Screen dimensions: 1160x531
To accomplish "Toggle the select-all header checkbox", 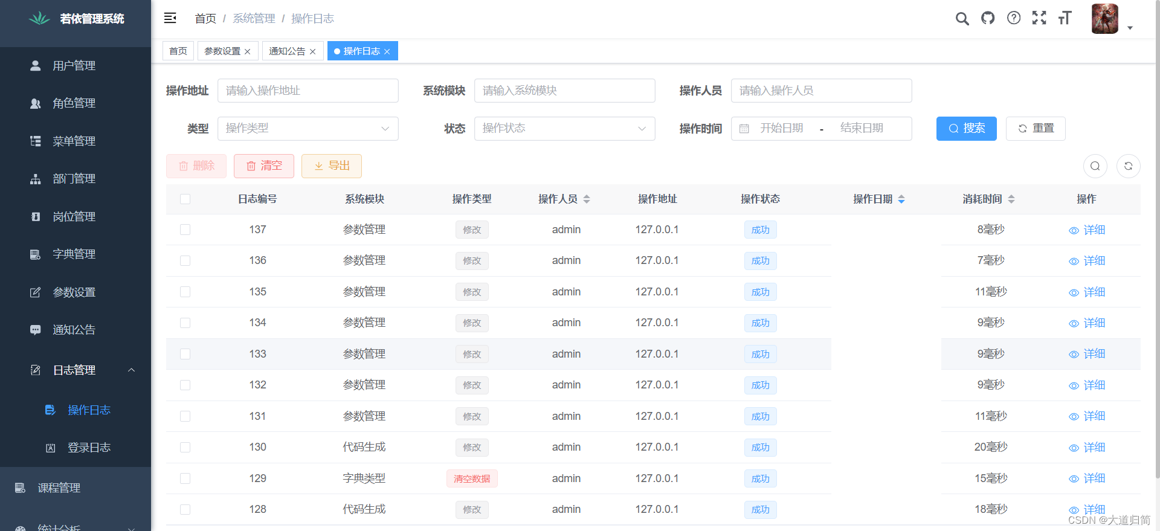I will [185, 199].
